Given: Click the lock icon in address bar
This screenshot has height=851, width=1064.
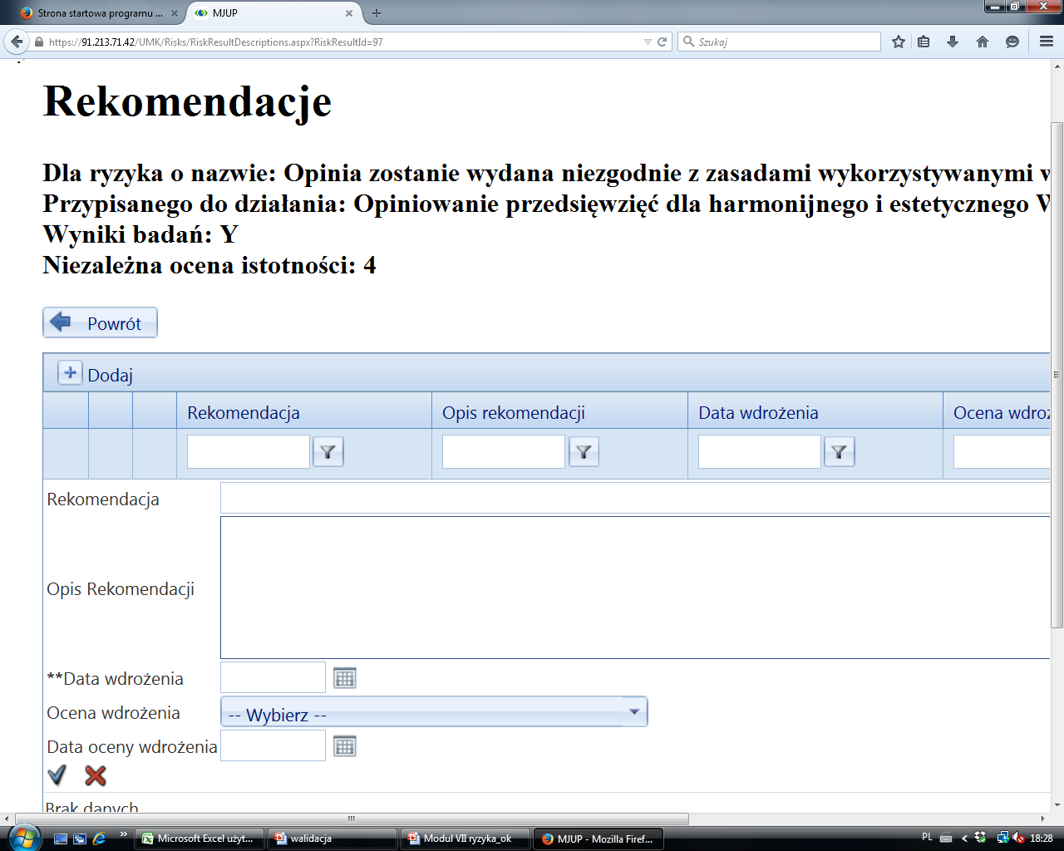Looking at the screenshot, I should point(38,42).
